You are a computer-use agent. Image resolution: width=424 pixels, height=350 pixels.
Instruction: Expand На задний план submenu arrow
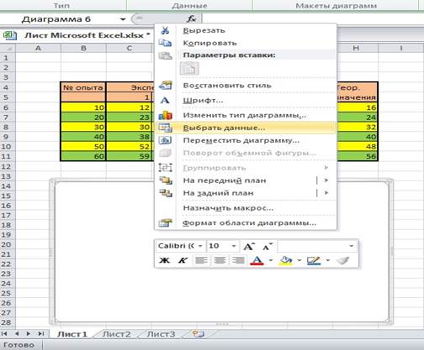326,193
